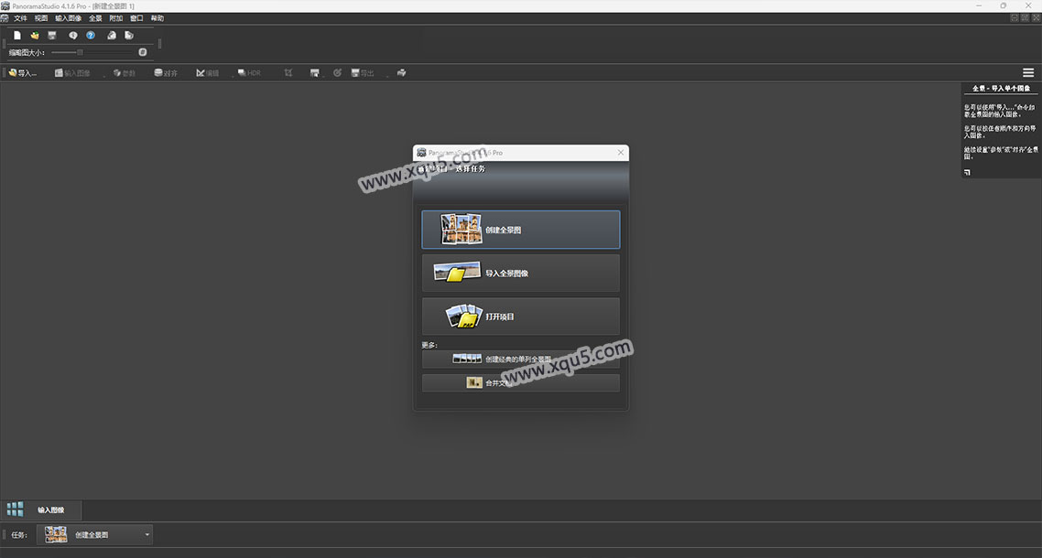Open the 任务 task dropdown showing 创建全景图
The height and width of the screenshot is (558, 1042).
(x=95, y=535)
